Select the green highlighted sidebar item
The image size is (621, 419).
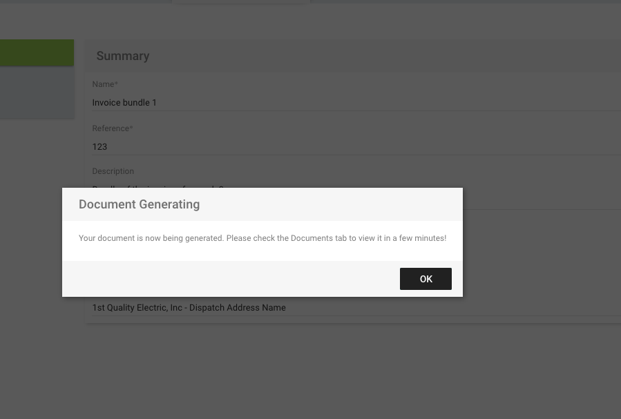click(x=37, y=52)
